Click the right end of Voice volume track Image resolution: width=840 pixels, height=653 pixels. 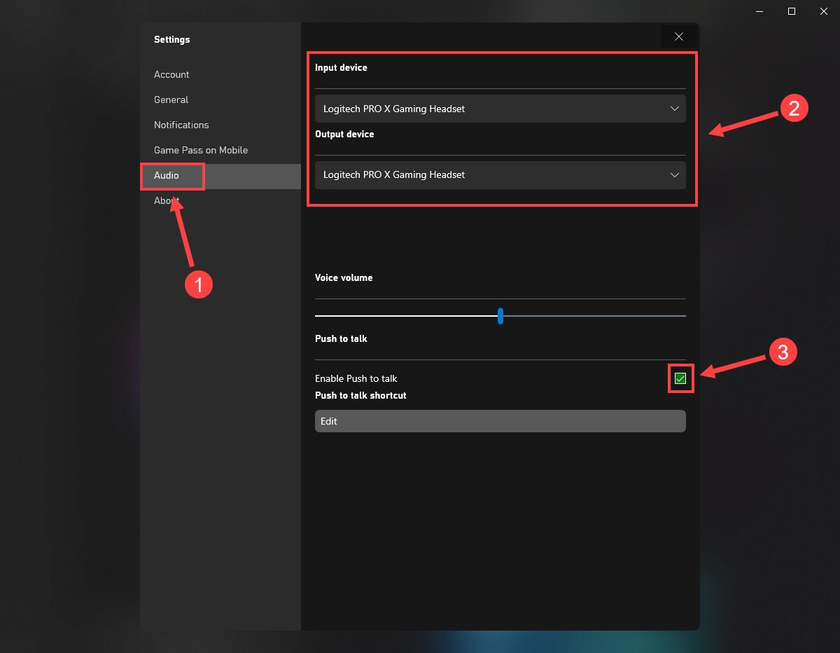(x=682, y=316)
